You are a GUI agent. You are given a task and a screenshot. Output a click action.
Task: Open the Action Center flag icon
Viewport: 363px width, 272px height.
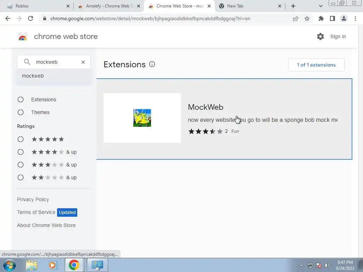click(319, 265)
